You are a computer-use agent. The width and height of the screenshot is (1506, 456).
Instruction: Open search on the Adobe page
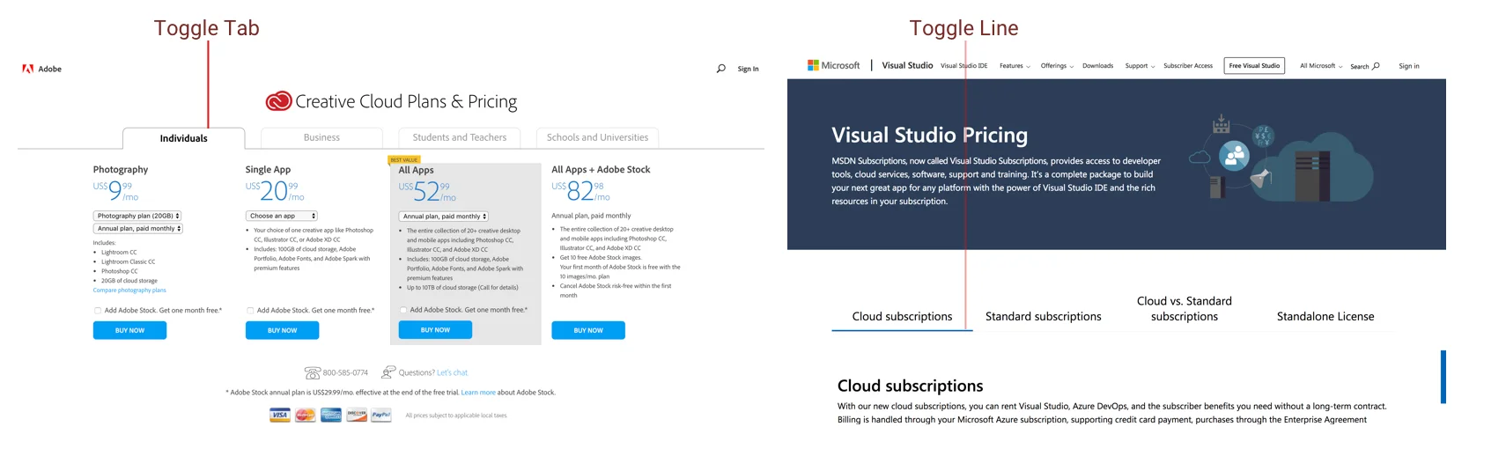click(x=721, y=69)
